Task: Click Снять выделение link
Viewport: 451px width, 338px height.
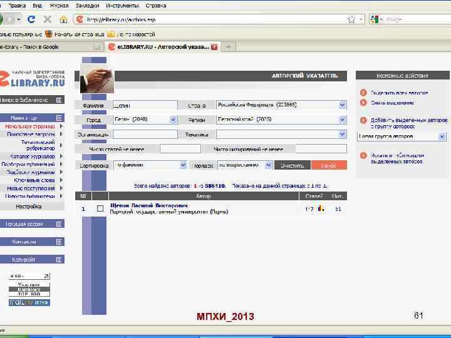Action: tap(392, 103)
